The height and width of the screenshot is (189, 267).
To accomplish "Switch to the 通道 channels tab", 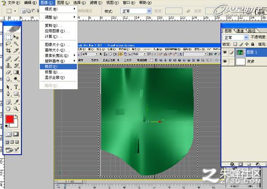I will [x=240, y=31].
